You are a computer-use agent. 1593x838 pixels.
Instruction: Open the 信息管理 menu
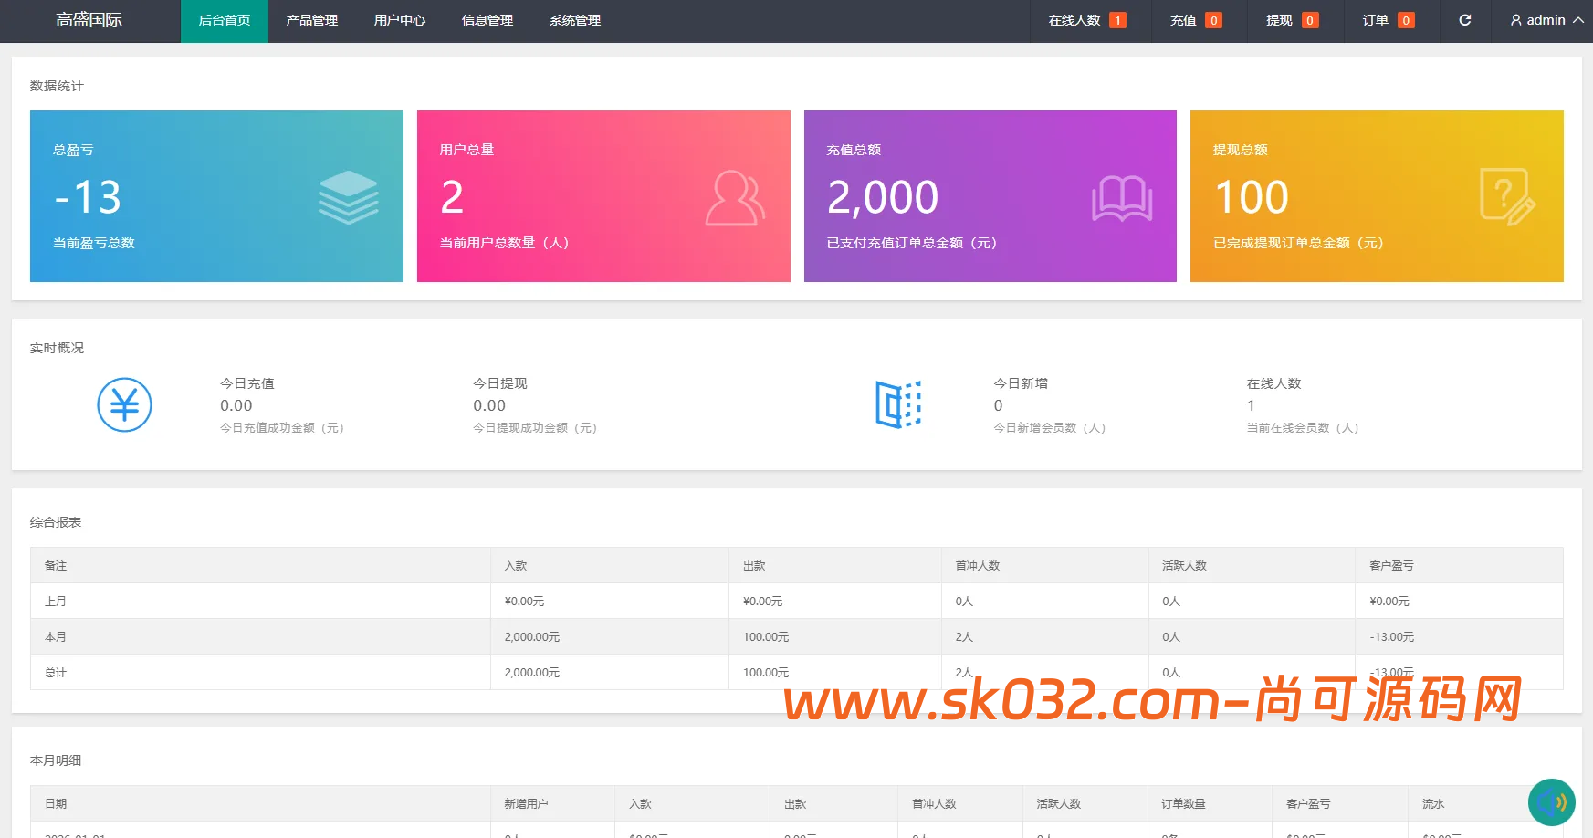click(487, 19)
